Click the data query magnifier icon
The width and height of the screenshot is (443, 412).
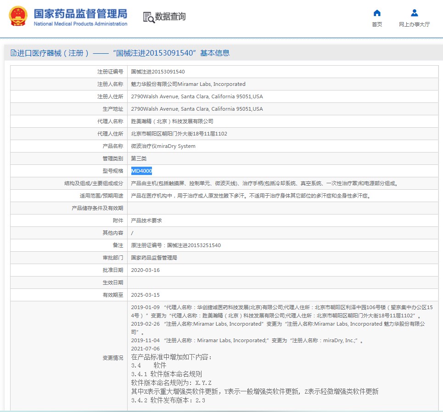click(x=149, y=17)
